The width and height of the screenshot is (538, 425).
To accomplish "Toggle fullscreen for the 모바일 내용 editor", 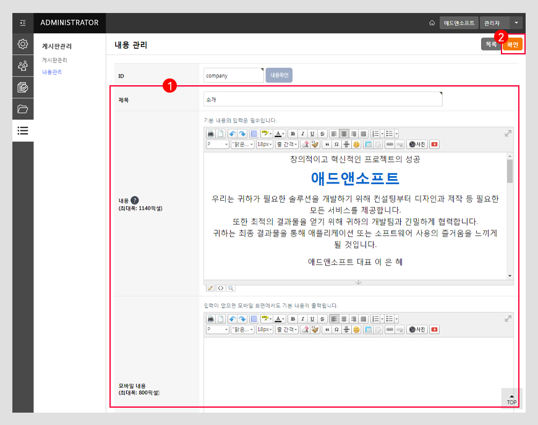I will [508, 318].
